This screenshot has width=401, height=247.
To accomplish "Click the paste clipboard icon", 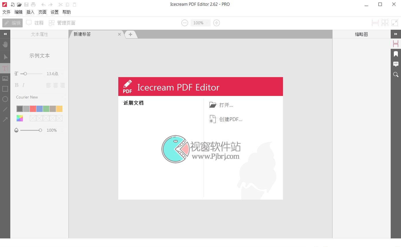I will coord(74,5).
